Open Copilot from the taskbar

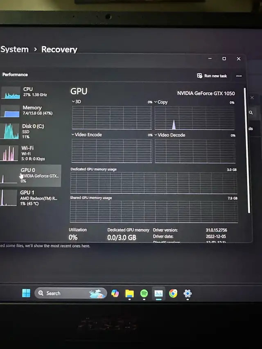pos(115,293)
